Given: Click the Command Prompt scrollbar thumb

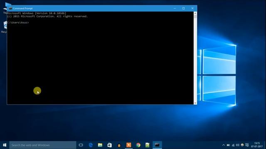Looking at the screenshot, I should 195,17.
